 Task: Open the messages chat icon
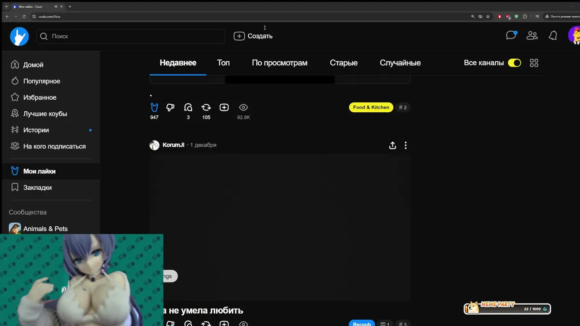click(511, 35)
